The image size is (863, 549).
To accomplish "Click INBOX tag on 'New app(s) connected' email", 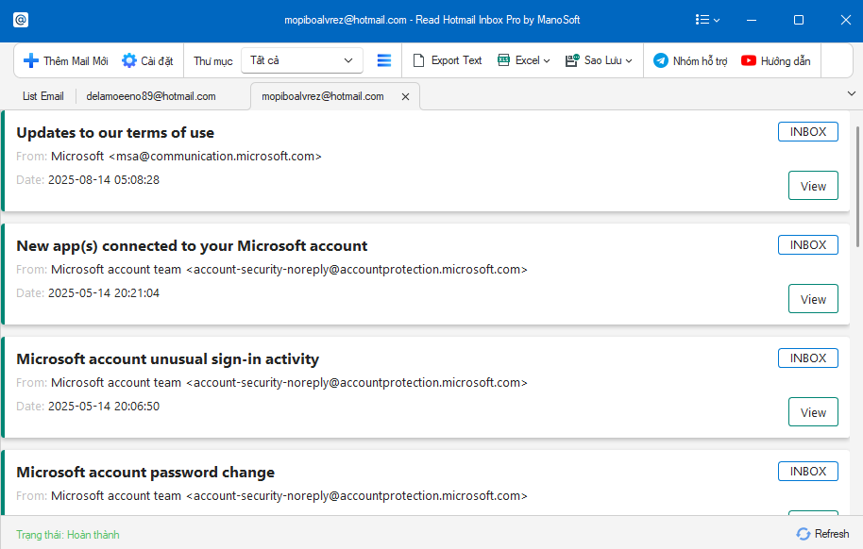I will [x=808, y=245].
